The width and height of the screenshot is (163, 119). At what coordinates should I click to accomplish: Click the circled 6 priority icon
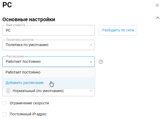(x=8, y=91)
